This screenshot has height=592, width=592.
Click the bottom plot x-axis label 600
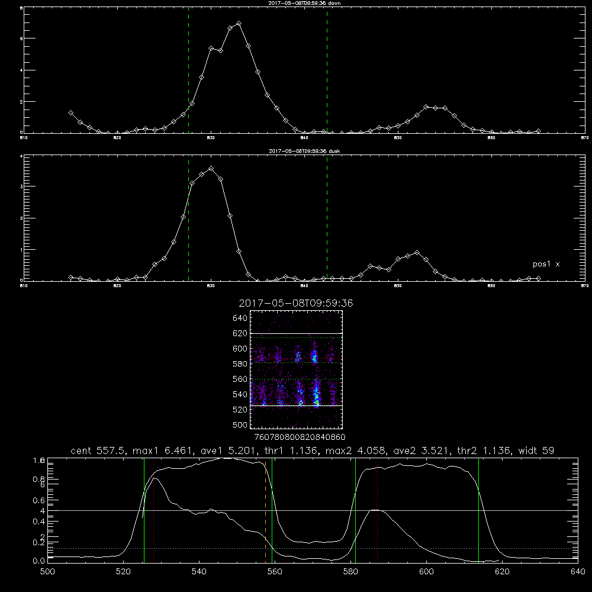pos(426,572)
